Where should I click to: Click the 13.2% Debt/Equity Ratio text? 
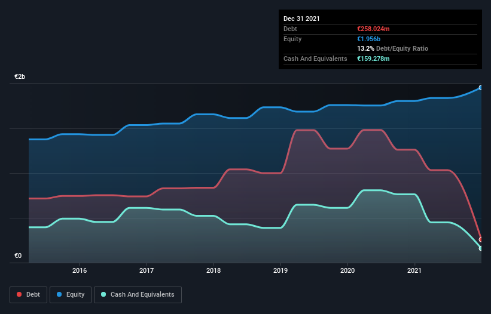[x=393, y=49]
